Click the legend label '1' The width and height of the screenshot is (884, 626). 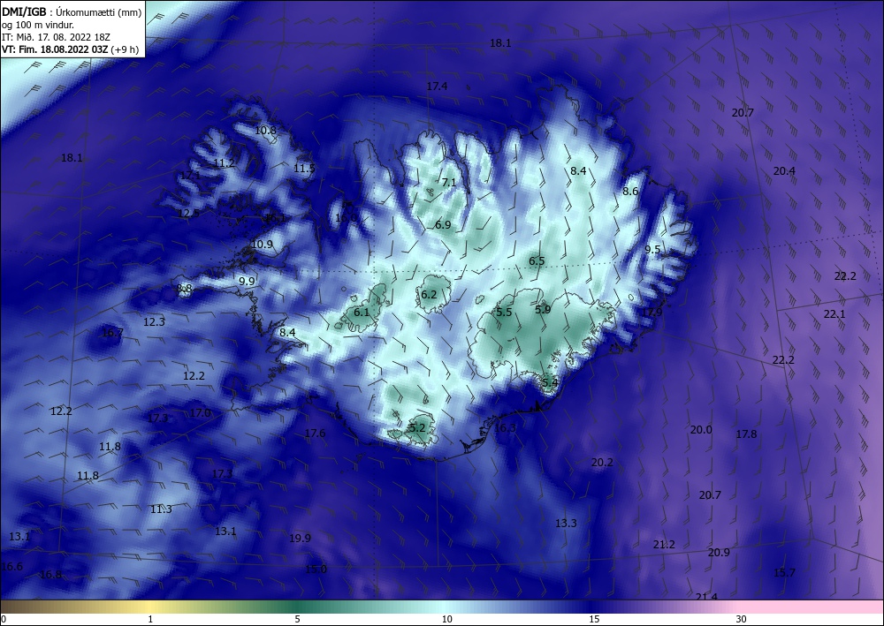pyautogui.click(x=150, y=619)
